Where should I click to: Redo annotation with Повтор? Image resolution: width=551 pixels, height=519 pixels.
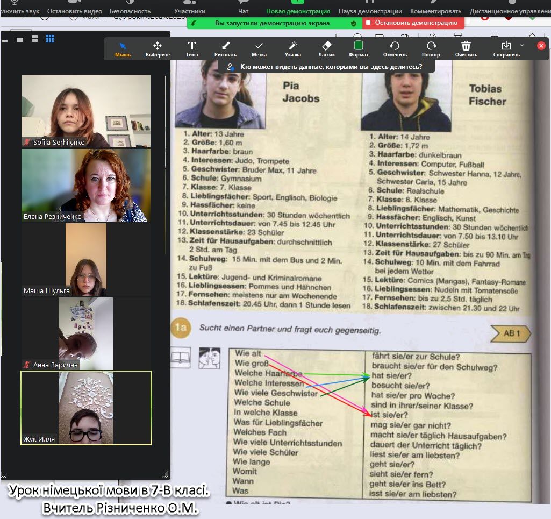[431, 49]
